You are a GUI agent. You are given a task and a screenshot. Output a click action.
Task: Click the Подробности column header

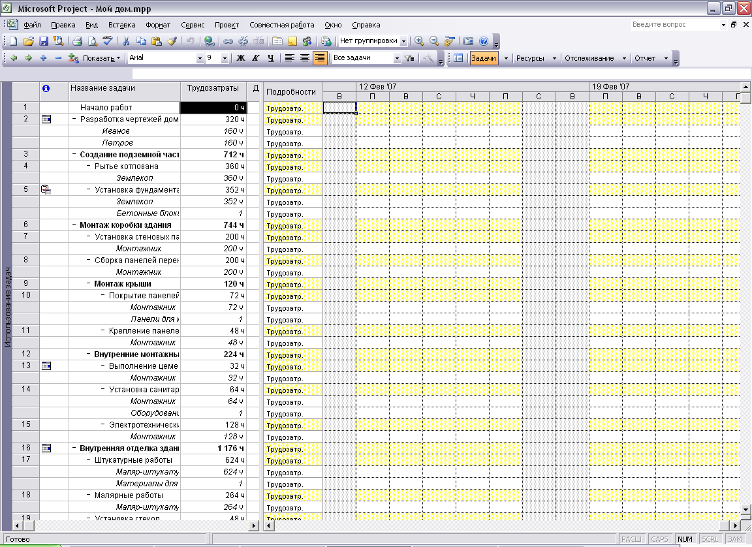(x=292, y=91)
